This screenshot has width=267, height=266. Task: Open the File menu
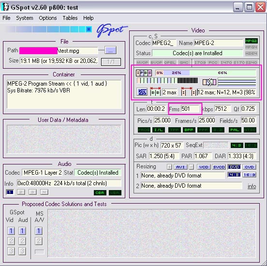[6, 18]
